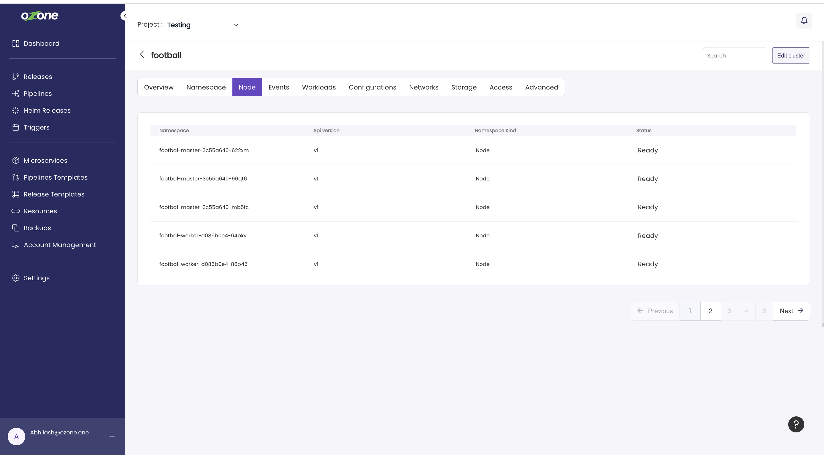The width and height of the screenshot is (824, 455).
Task: Go back using arrow beside football
Action: click(x=142, y=55)
